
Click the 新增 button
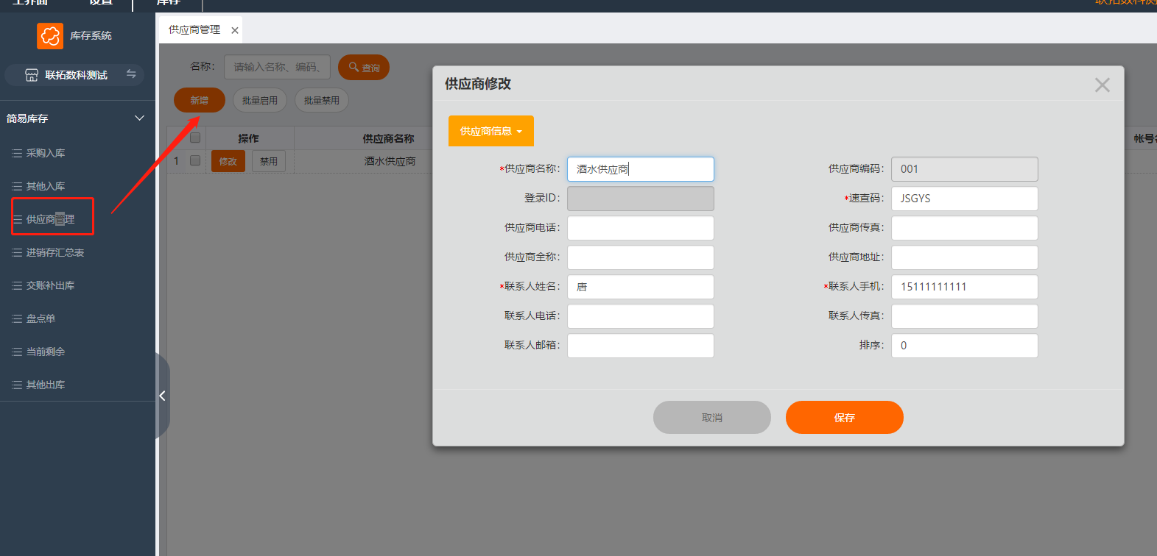200,100
